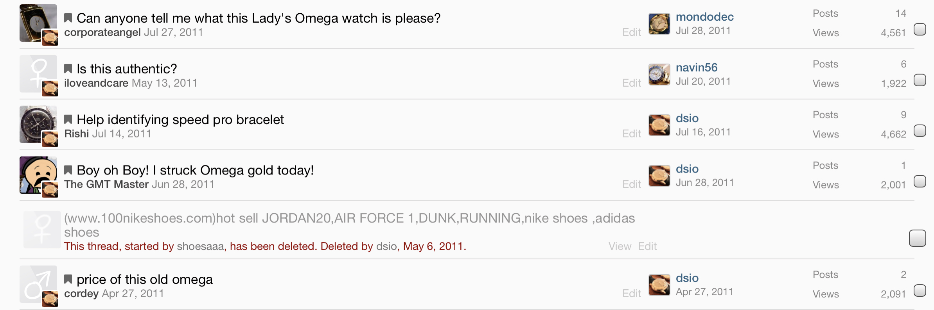Viewport: 934px width, 310px height.
Task: Click Rishi's black chronograph avatar
Action: pos(38,124)
